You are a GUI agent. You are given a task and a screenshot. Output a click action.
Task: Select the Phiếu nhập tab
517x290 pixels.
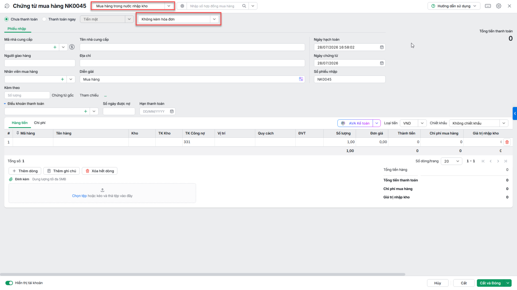[x=17, y=29]
